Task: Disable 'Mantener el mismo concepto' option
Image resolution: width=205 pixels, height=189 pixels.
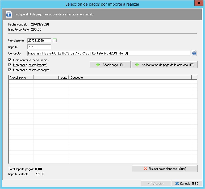Action: click(x=10, y=70)
